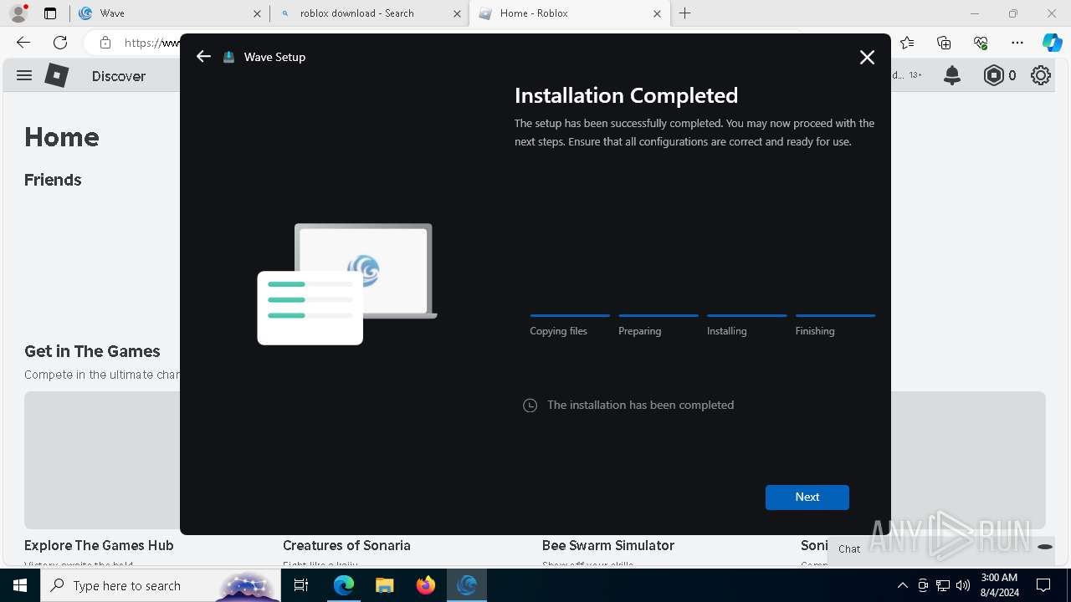This screenshot has height=602, width=1071.
Task: Close the Wave Setup dialog
Action: tap(867, 57)
